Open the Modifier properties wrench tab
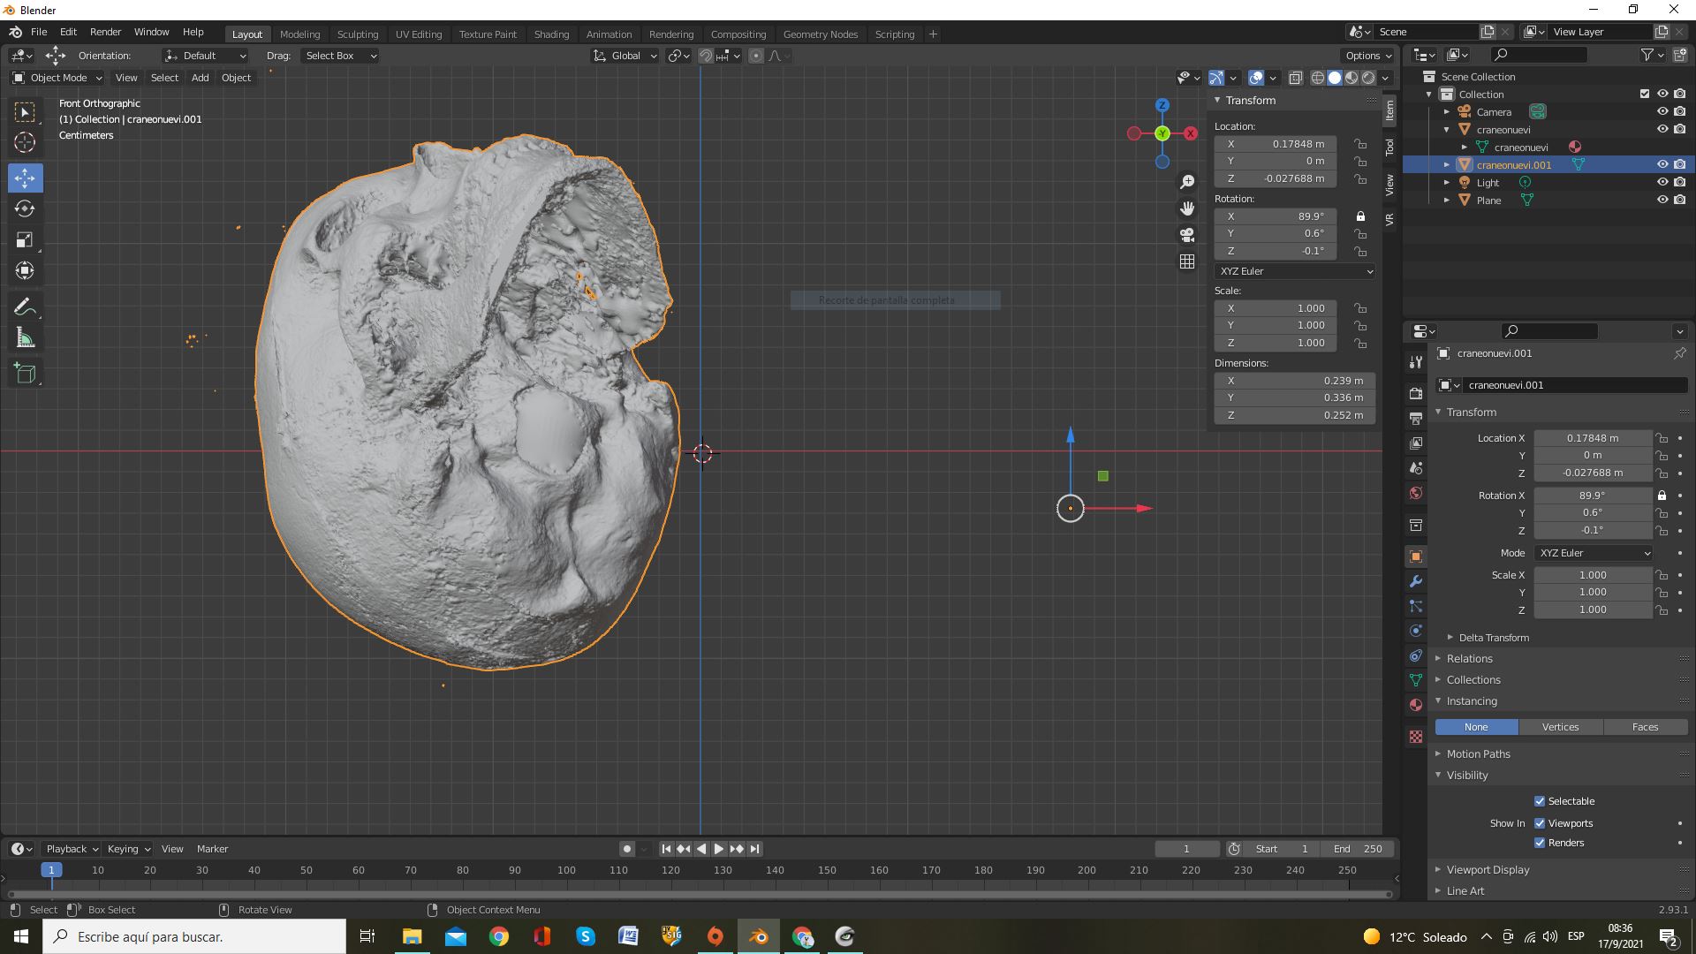The image size is (1696, 954). [1416, 581]
